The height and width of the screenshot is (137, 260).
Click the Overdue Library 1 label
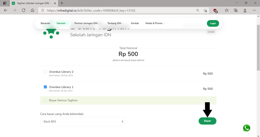tap(61, 87)
